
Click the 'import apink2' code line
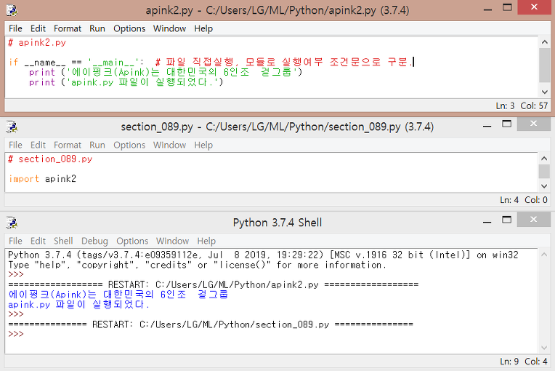[x=42, y=179]
